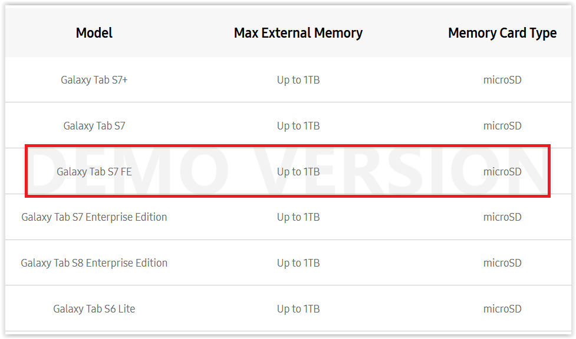
Task: Click the Galaxy Tab S7 FE cell
Action: 94,172
